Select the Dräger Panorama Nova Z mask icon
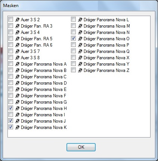 point(80,70)
